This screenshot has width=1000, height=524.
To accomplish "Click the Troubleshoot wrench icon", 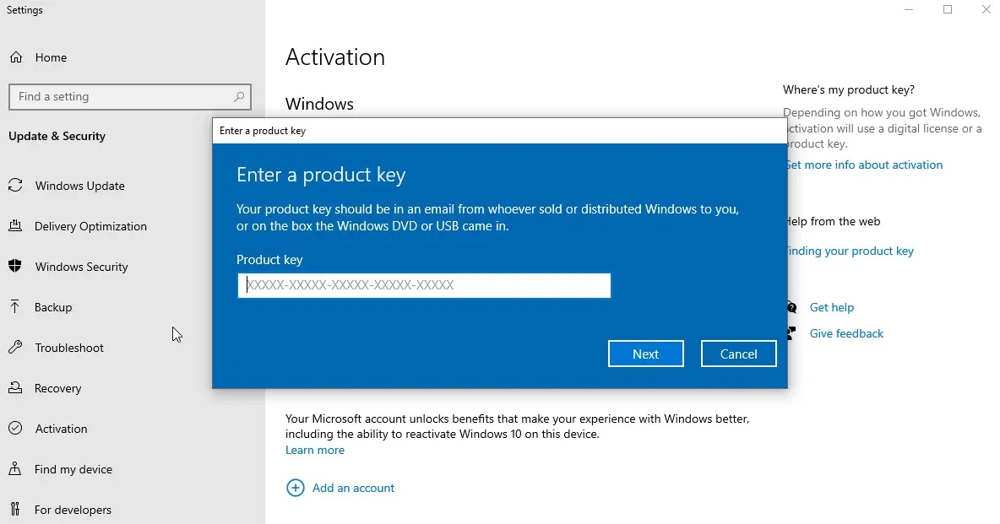I will (15, 348).
